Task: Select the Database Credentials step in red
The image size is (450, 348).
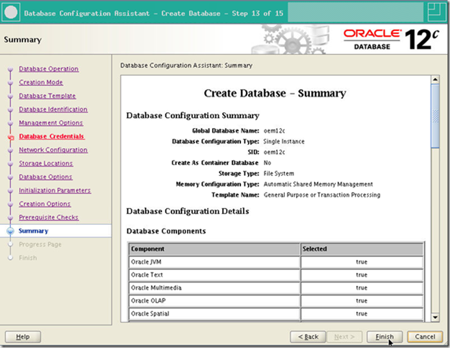Action: point(51,137)
